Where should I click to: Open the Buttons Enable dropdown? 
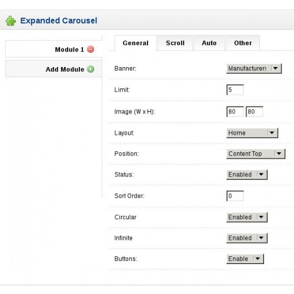[245, 259]
